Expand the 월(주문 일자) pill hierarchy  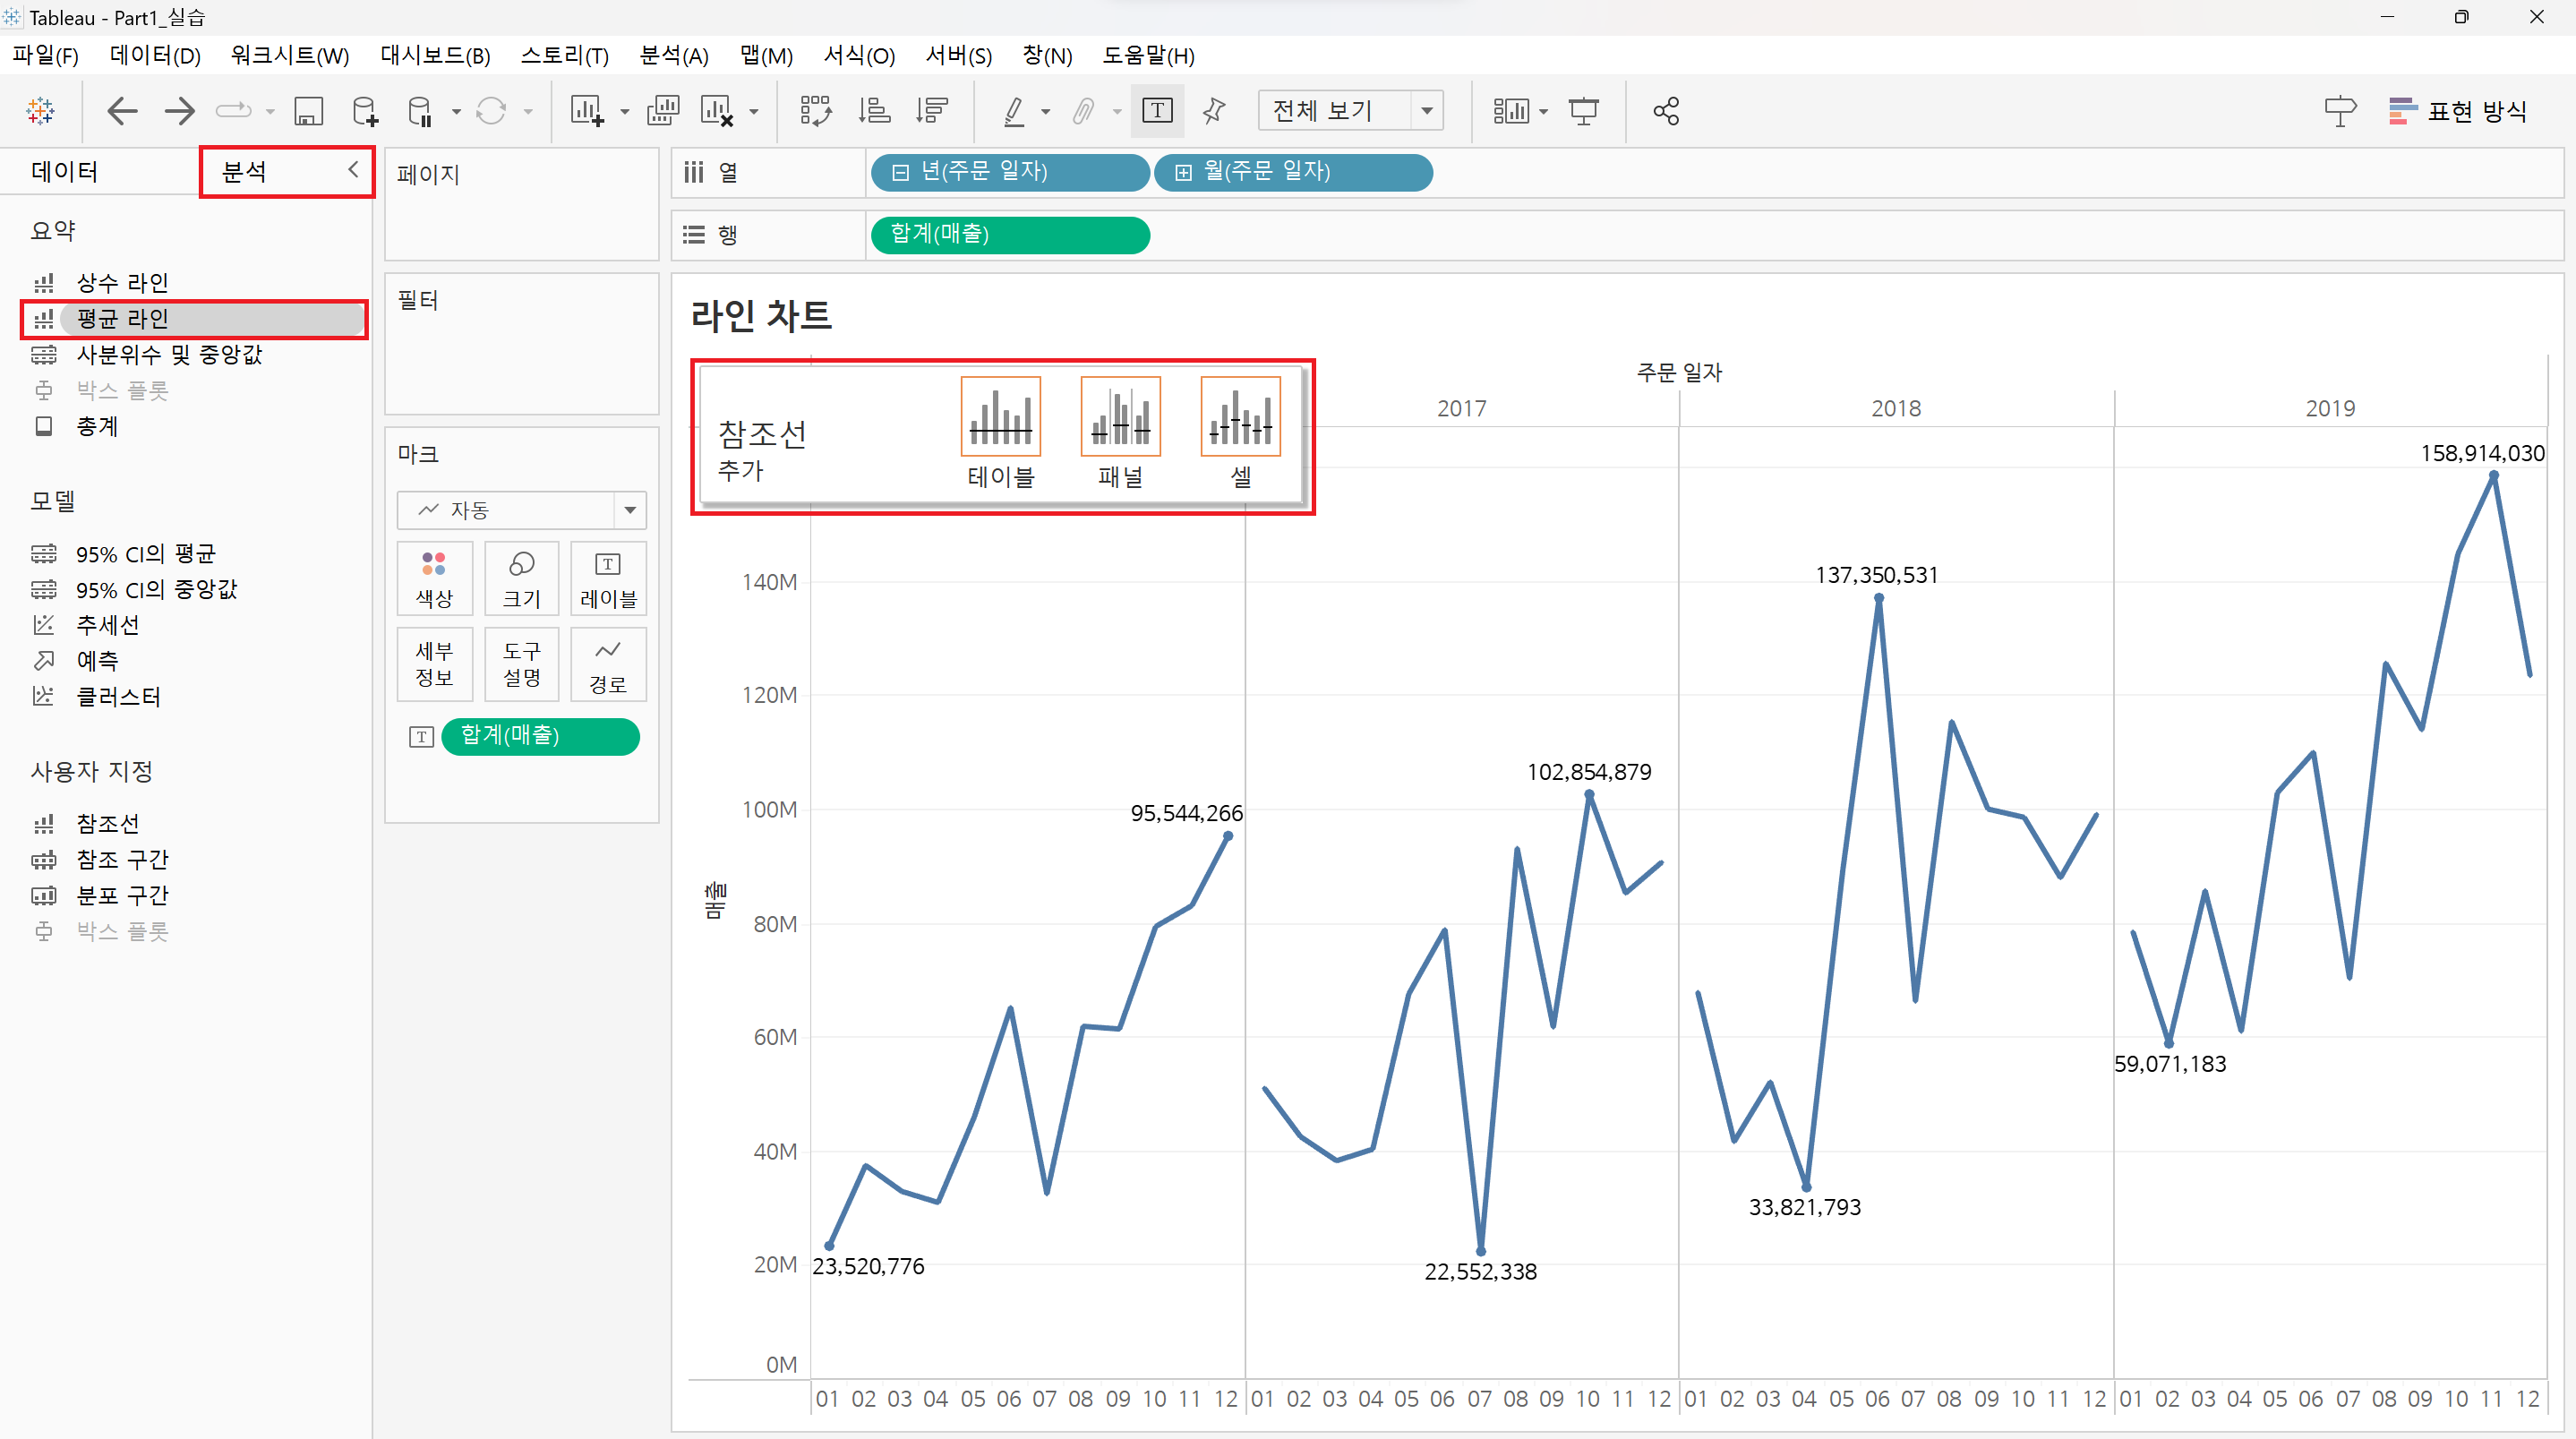(1183, 172)
